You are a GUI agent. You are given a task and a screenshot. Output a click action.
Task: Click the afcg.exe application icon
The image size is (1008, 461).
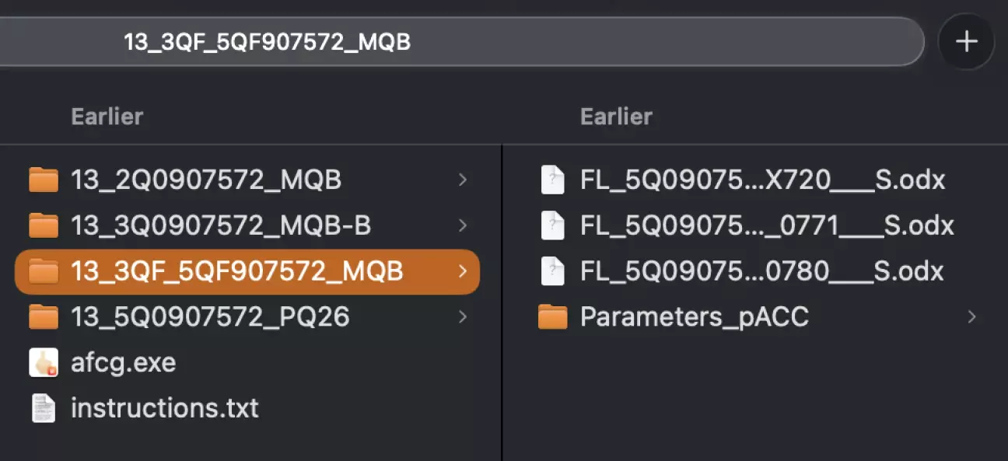pos(44,362)
